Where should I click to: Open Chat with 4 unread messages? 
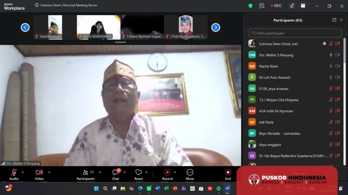pos(116,174)
